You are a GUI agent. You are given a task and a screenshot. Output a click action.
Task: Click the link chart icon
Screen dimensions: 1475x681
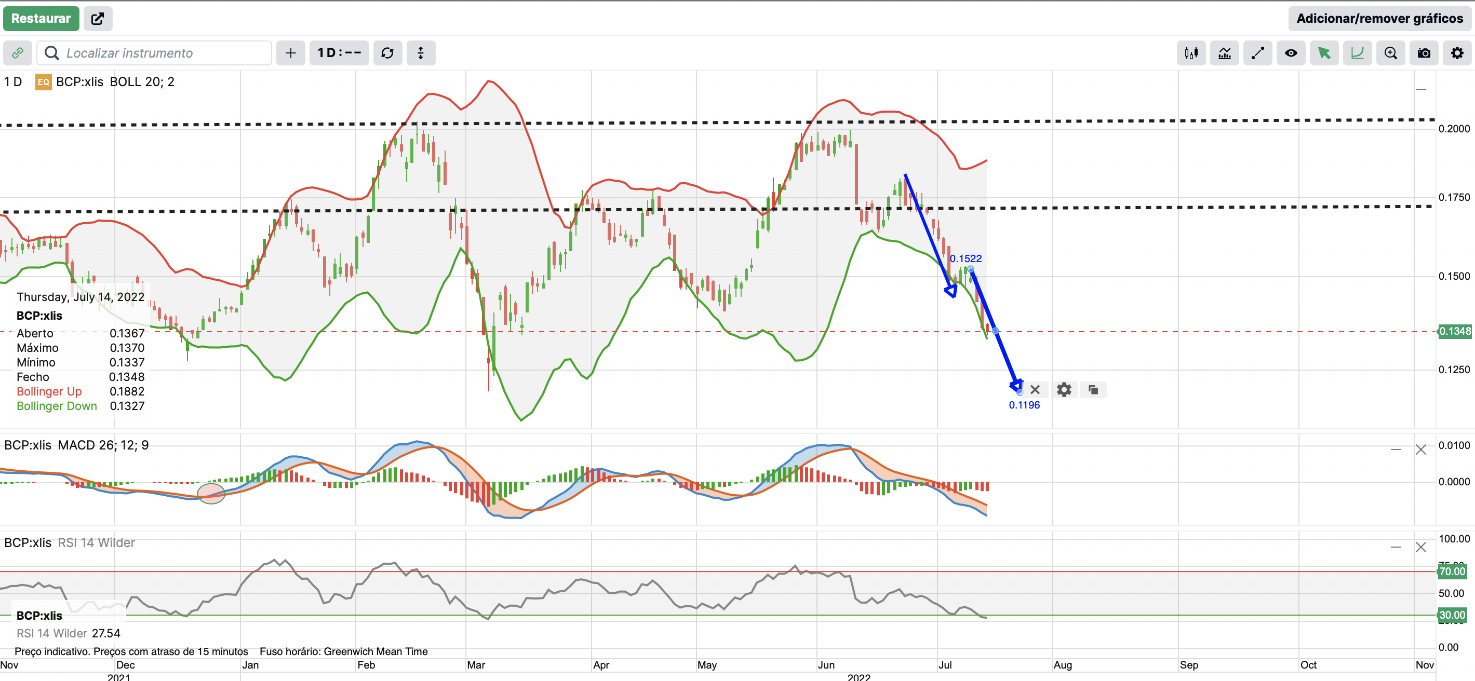click(x=17, y=53)
